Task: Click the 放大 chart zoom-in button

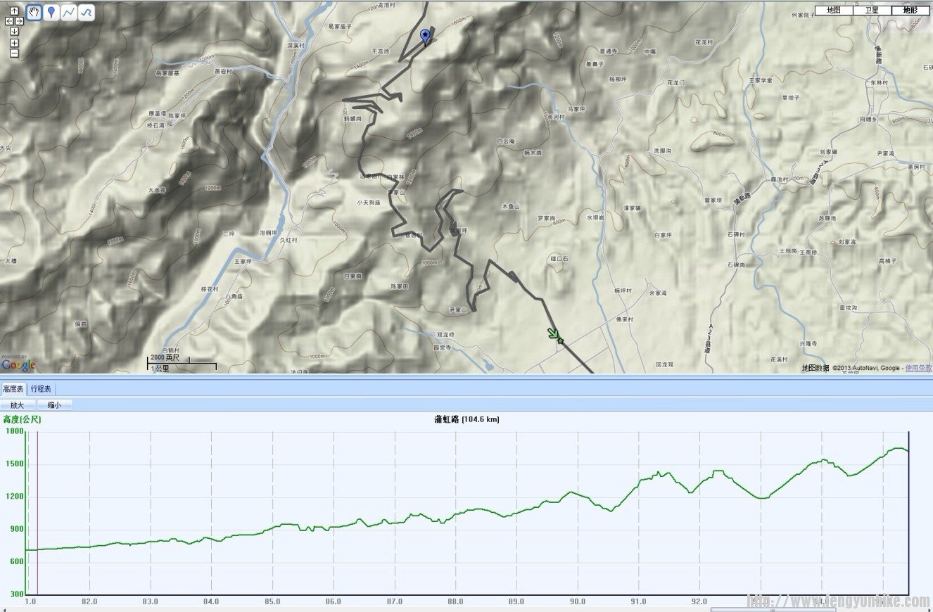Action: (18, 405)
